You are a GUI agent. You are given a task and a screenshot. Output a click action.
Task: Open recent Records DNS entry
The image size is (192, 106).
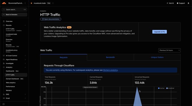pyautogui.click(x=12, y=46)
